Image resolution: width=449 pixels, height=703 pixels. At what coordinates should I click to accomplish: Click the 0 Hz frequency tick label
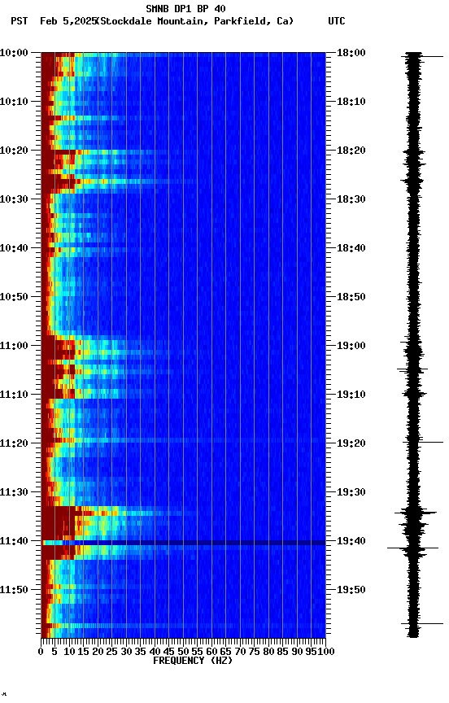pyautogui.click(x=41, y=652)
